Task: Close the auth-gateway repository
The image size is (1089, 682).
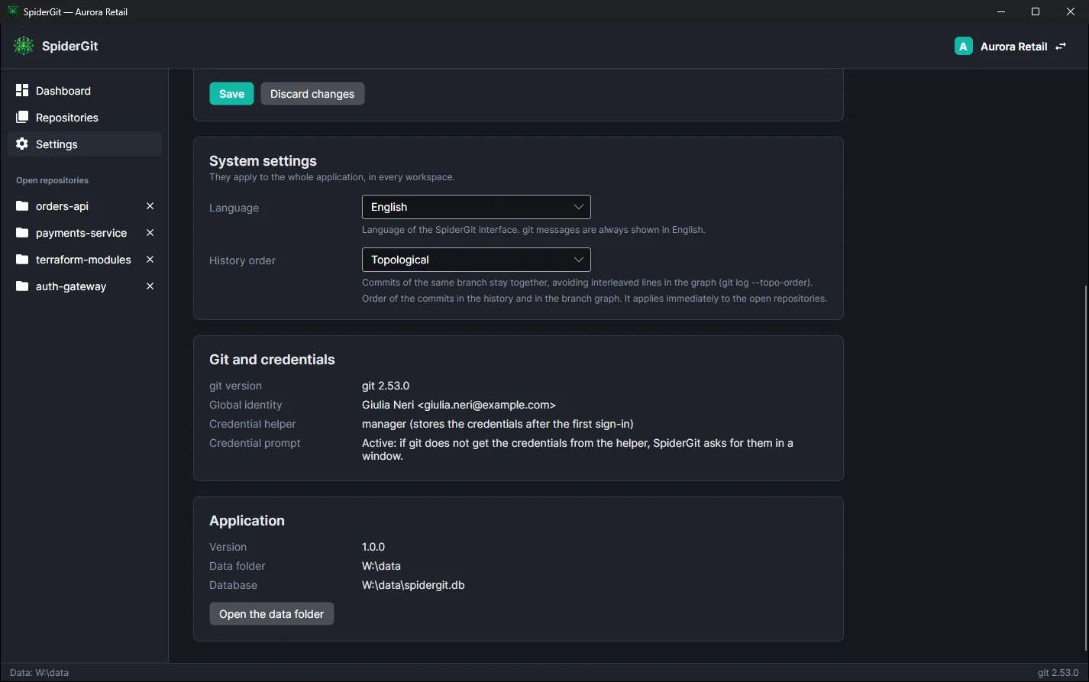Action: point(150,286)
